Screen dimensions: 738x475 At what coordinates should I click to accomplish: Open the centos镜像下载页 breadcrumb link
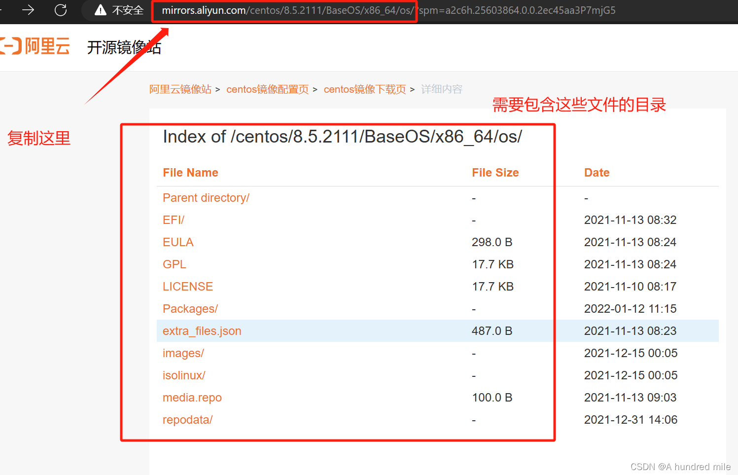(x=365, y=89)
